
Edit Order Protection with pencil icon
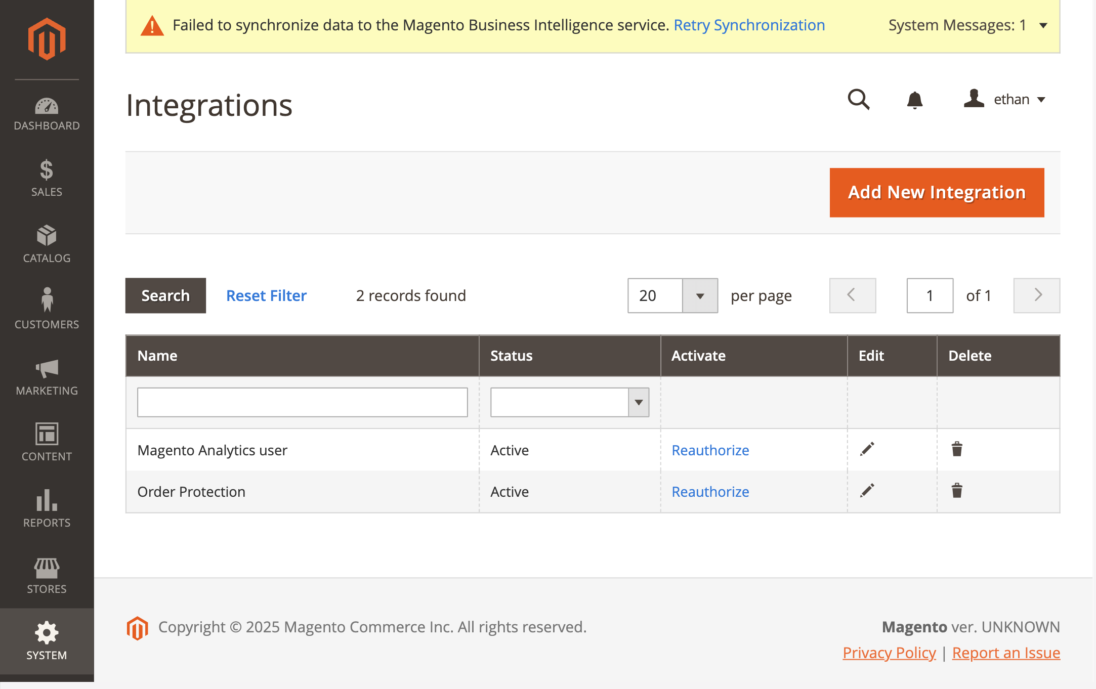[867, 491]
